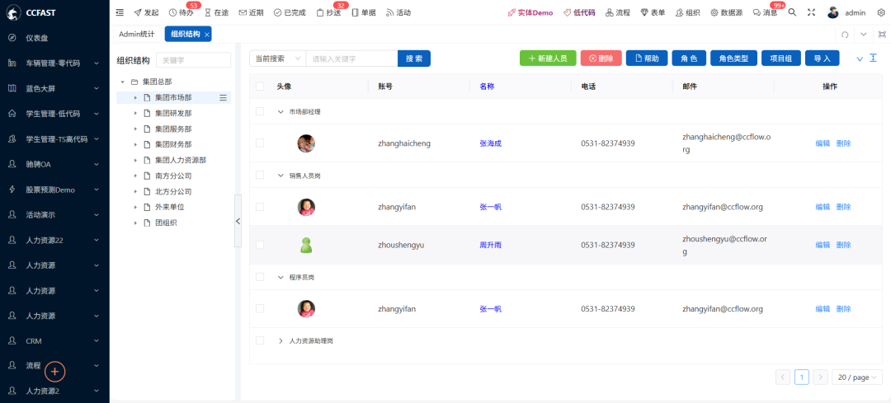Open 抄送 with 32 badge
This screenshot has width=891, height=403.
(328, 12)
